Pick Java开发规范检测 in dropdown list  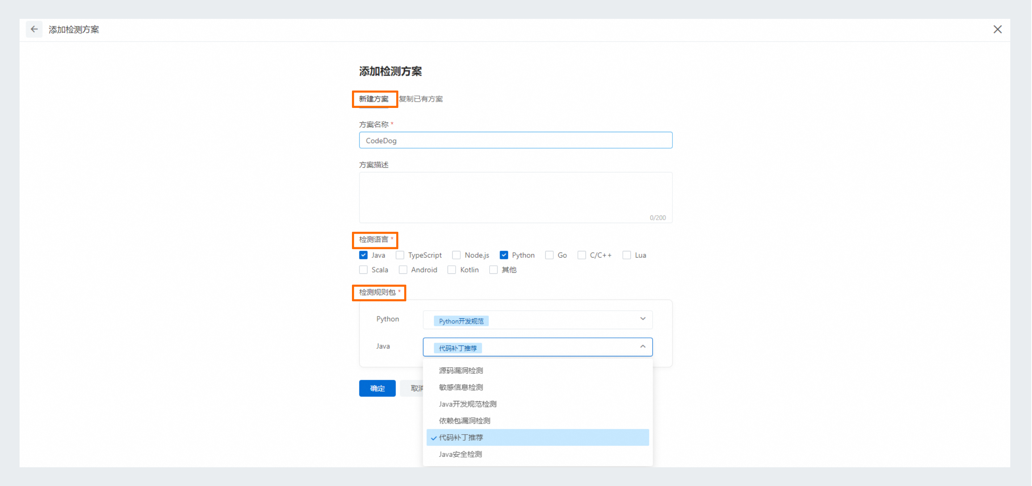(x=467, y=404)
